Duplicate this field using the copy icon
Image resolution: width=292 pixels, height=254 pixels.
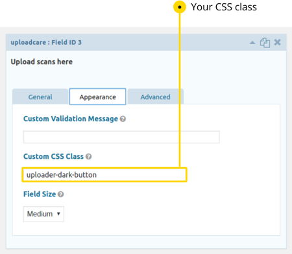coord(265,42)
